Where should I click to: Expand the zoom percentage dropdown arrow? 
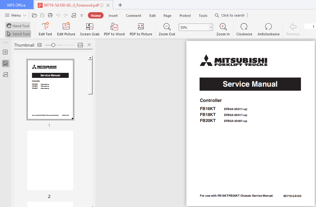pyautogui.click(x=211, y=27)
